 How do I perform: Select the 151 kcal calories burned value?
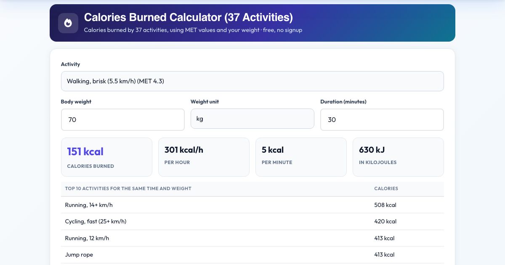[x=85, y=151]
